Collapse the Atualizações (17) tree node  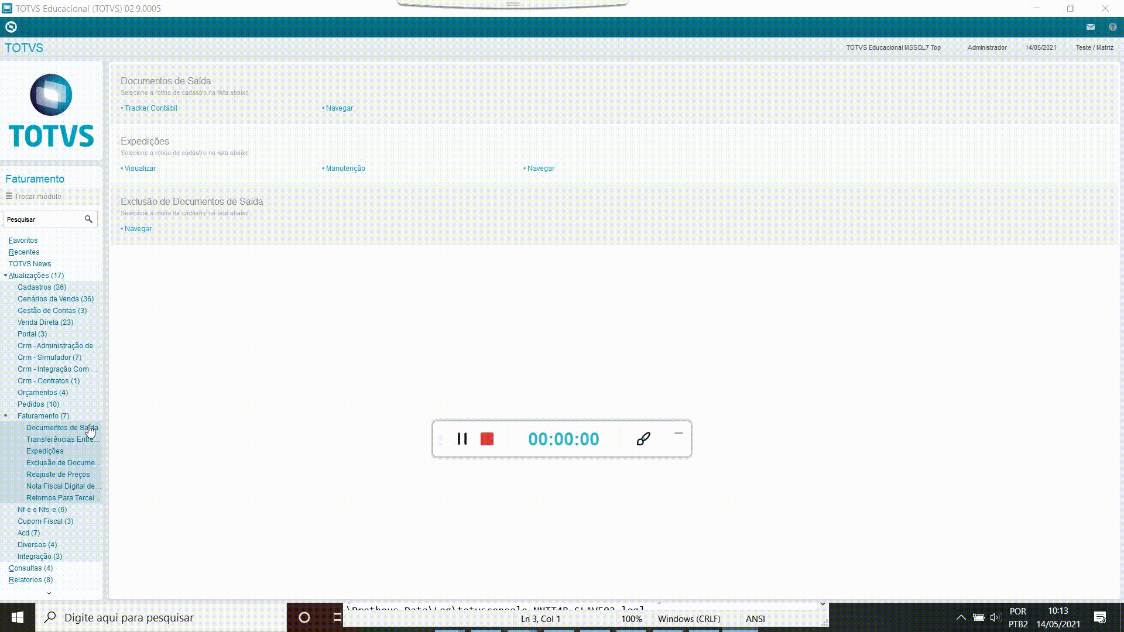pyautogui.click(x=5, y=276)
